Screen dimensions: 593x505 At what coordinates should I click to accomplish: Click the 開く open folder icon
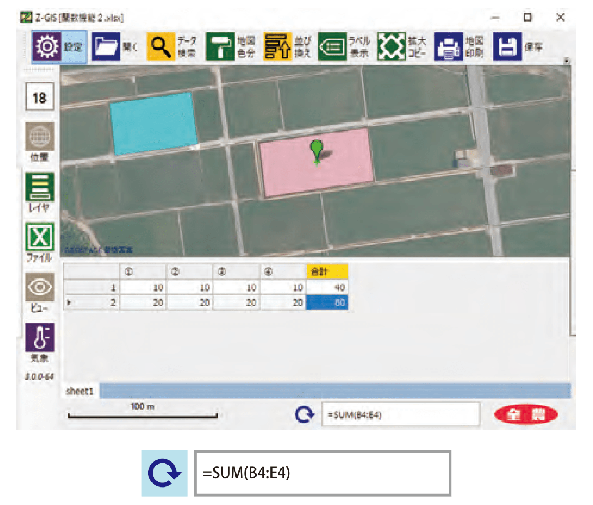point(105,47)
